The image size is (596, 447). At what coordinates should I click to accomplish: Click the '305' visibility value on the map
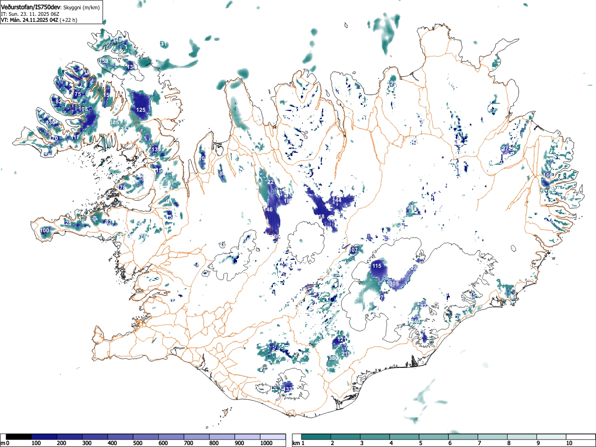[394, 284]
